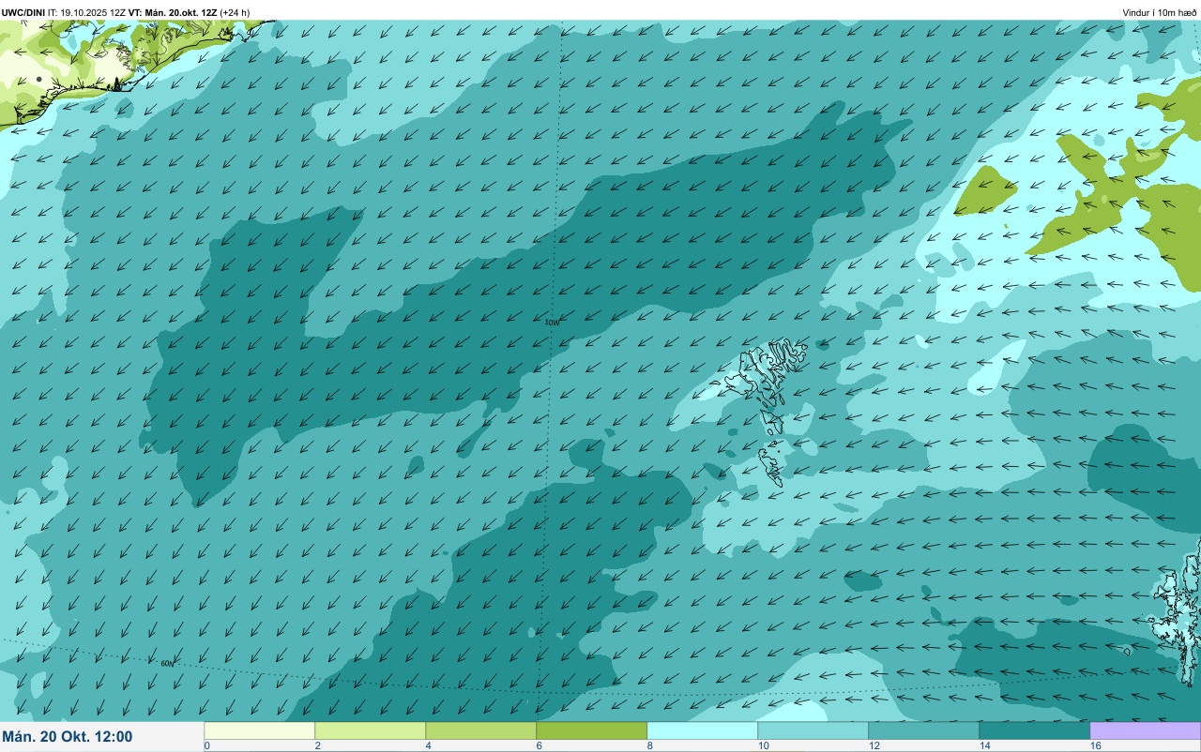Click the legend value '12'
Image resolution: width=1201 pixels, height=752 pixels.
(x=874, y=746)
